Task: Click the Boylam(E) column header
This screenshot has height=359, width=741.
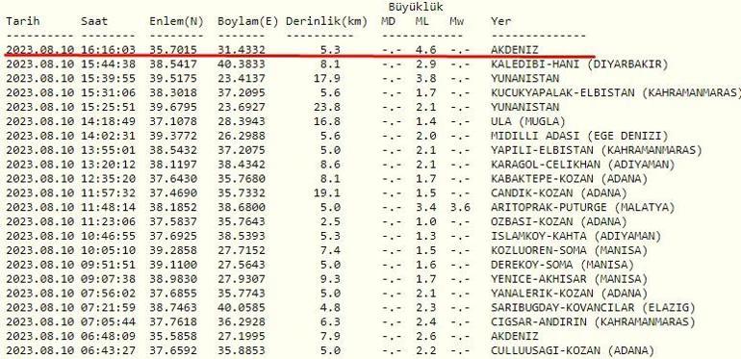Action: pos(247,21)
